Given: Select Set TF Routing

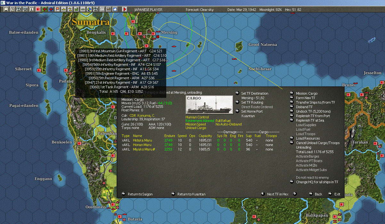Looking at the screenshot, I should (252, 102).
